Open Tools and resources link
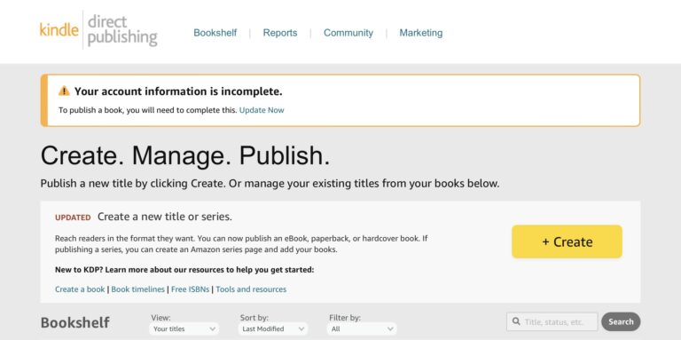This screenshot has width=681, height=340. (x=251, y=289)
